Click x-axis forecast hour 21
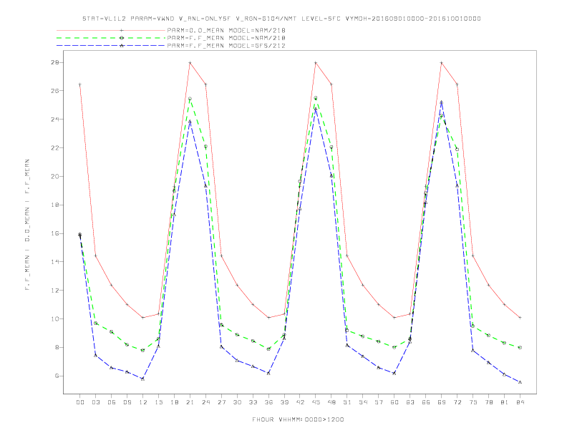 click(x=190, y=402)
